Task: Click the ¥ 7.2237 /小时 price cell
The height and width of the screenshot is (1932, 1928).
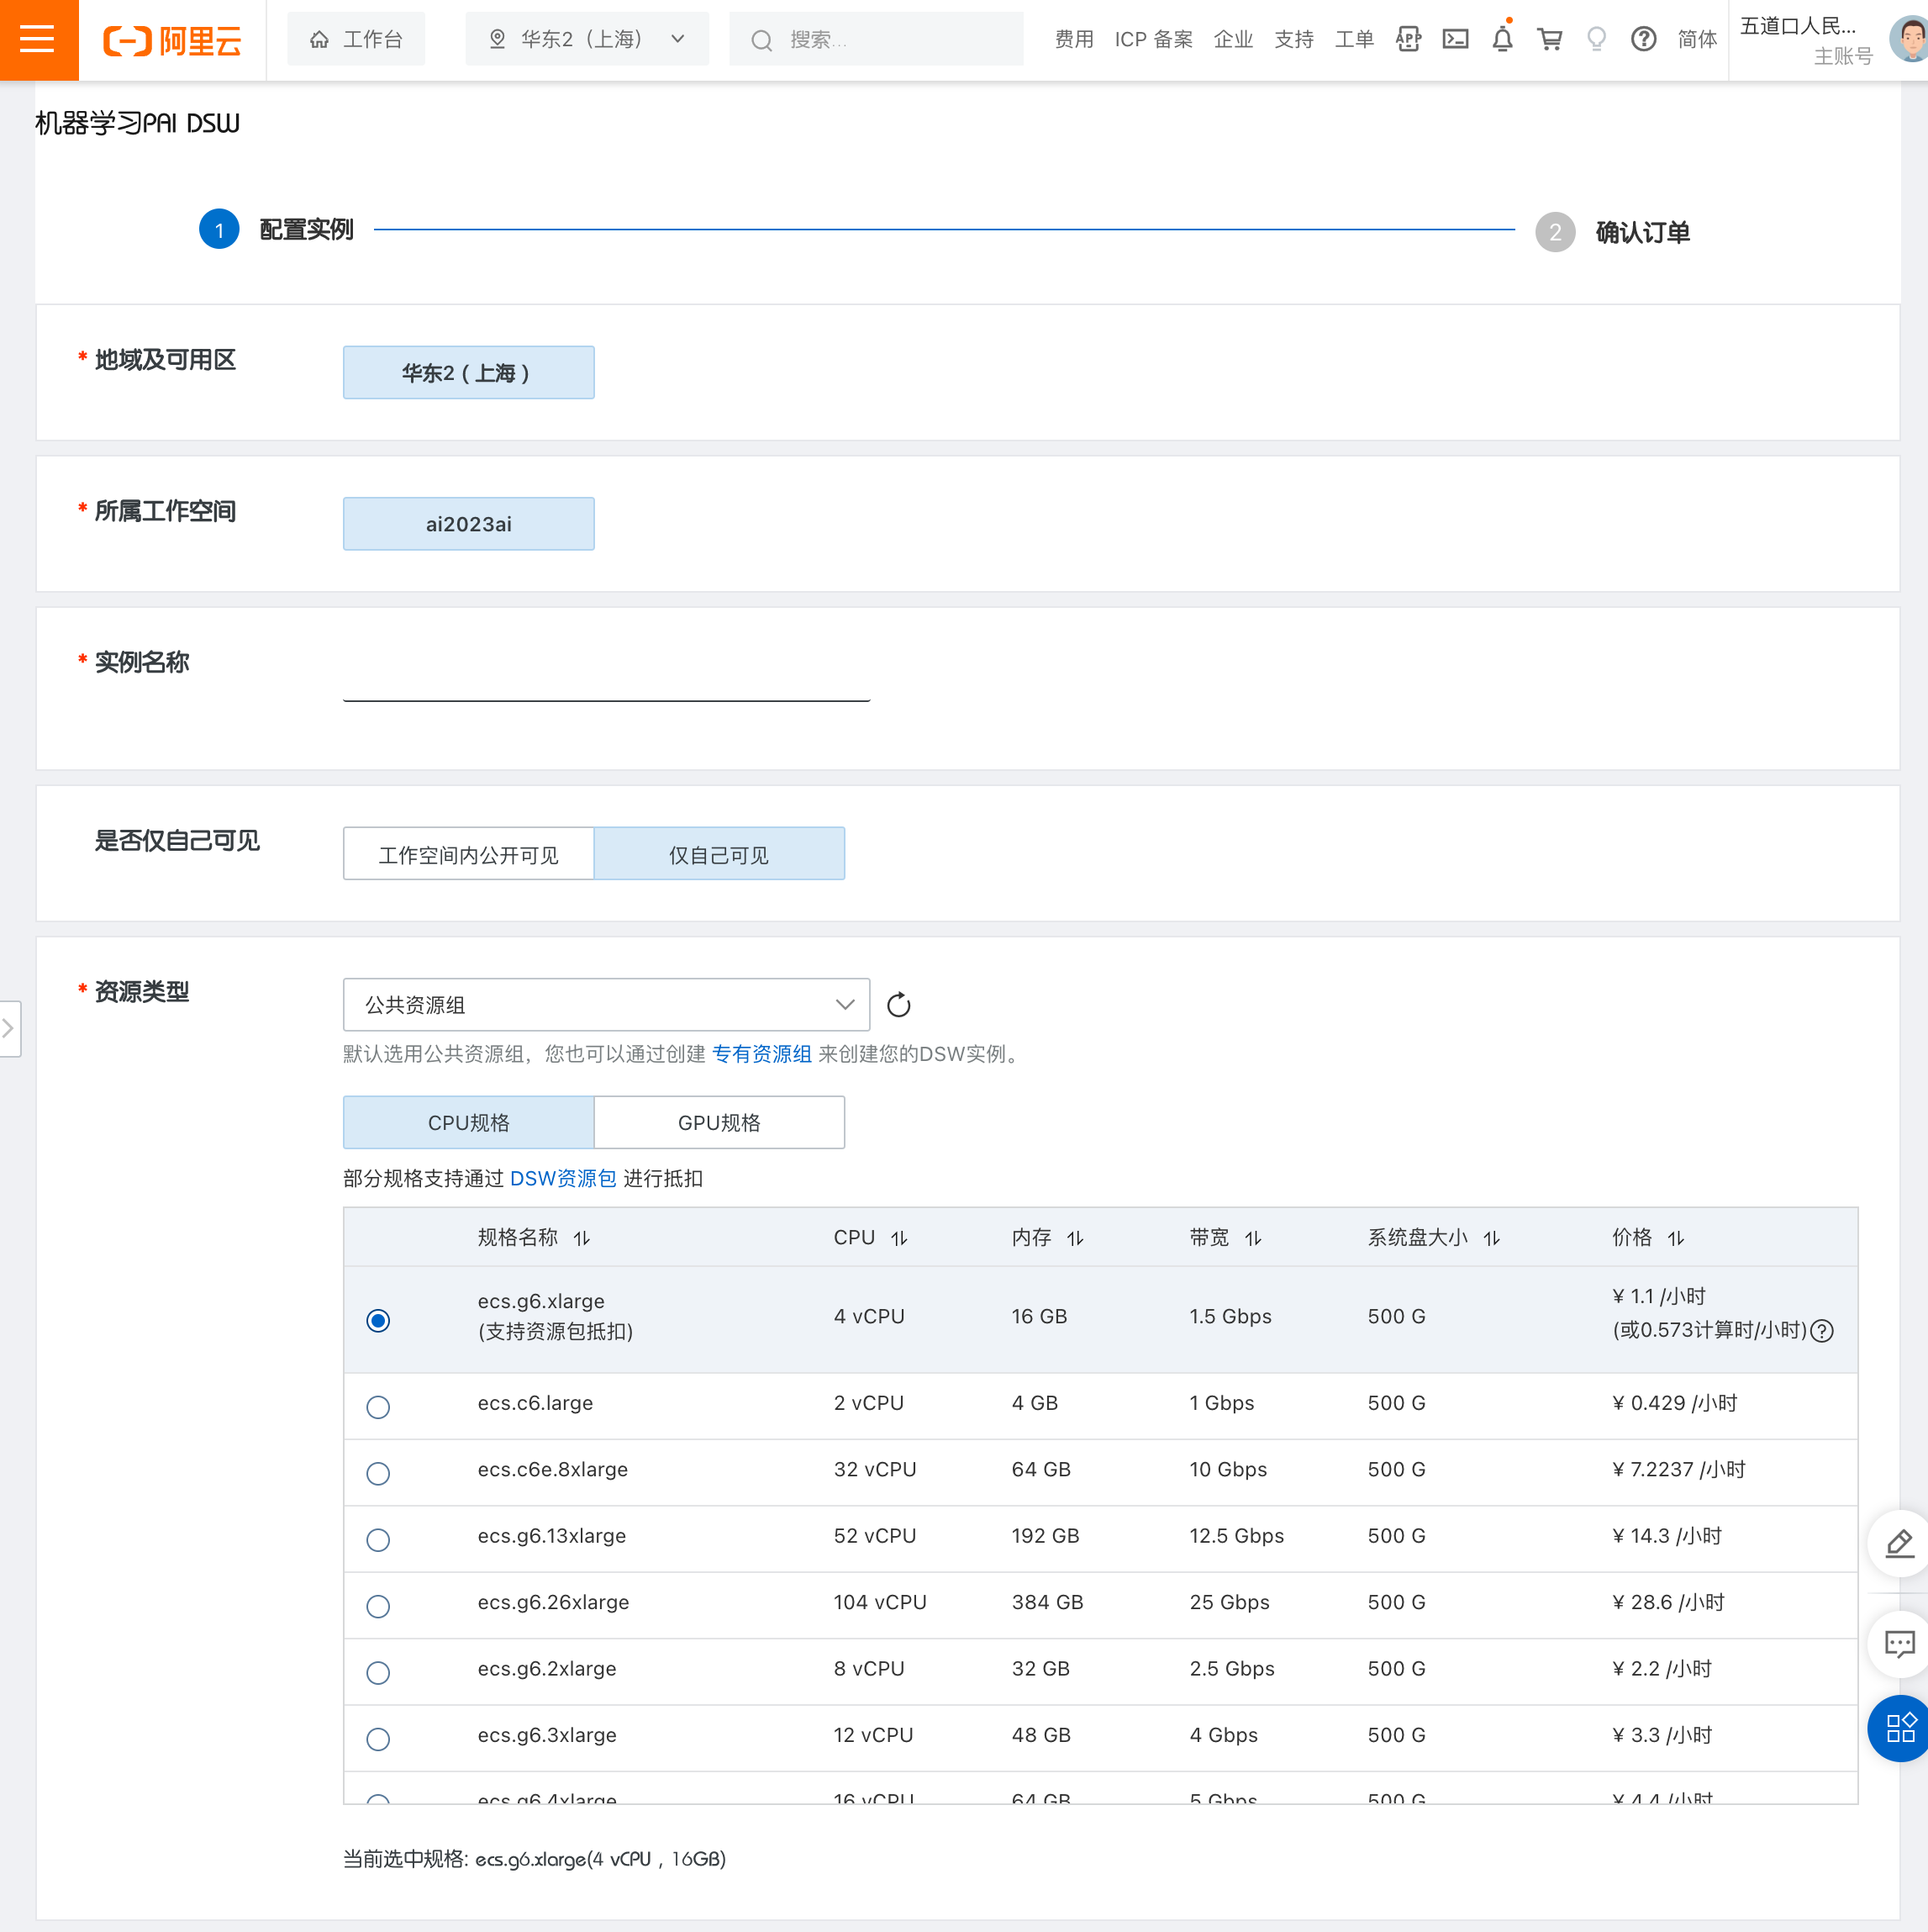Action: point(1679,1470)
